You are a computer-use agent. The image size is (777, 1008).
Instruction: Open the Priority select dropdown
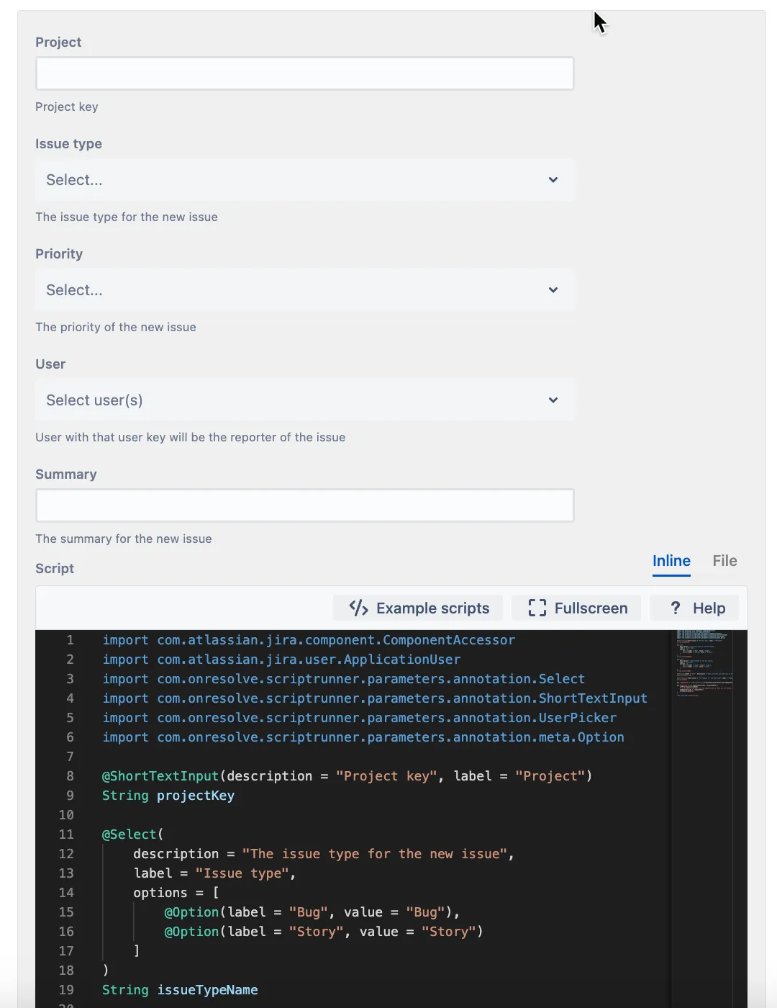(304, 290)
